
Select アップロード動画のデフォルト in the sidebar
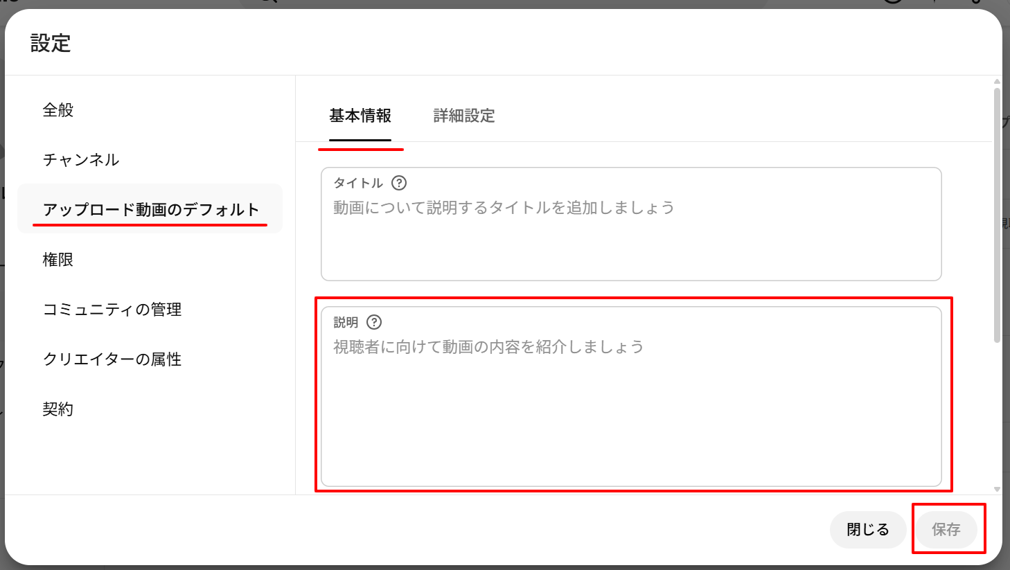click(x=150, y=209)
